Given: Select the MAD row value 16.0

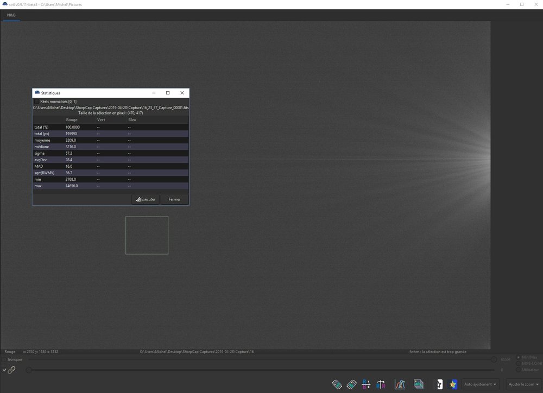Looking at the screenshot, I should 69,166.
